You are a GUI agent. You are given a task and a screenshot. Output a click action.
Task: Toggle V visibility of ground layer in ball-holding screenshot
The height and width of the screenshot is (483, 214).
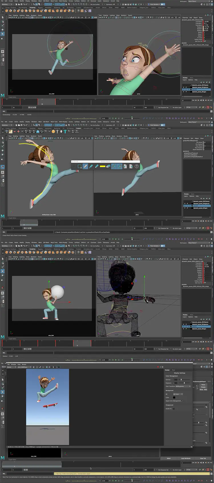coord(184,326)
